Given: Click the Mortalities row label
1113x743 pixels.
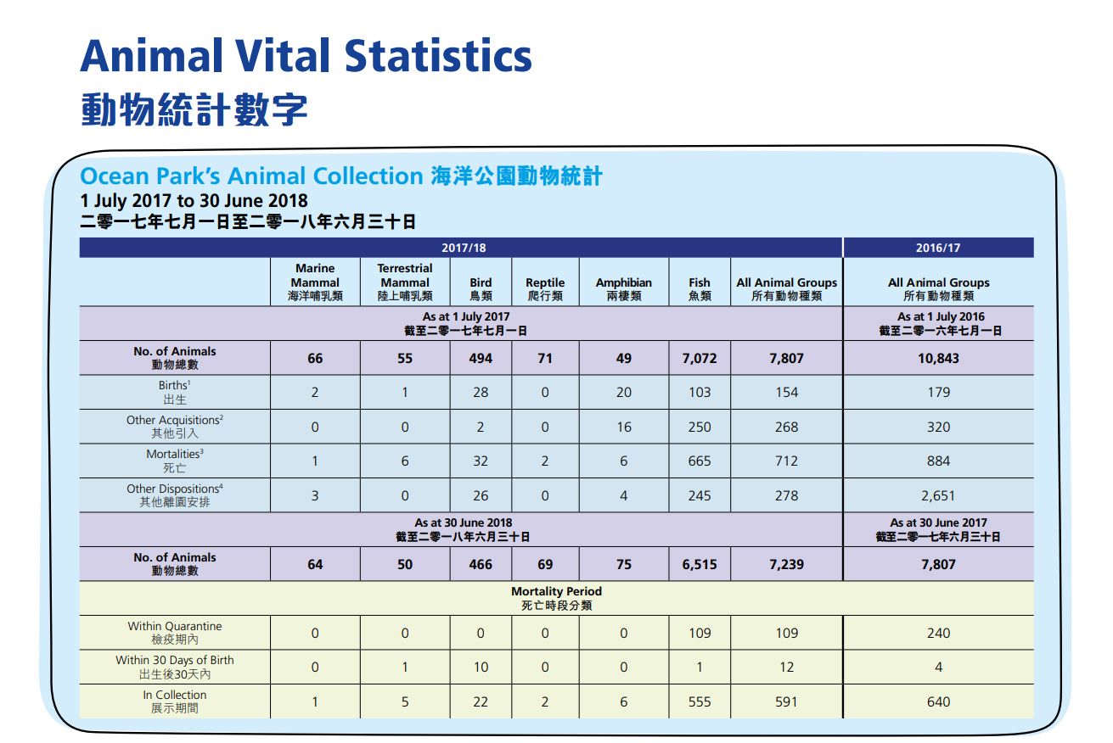Looking at the screenshot, I should (175, 461).
